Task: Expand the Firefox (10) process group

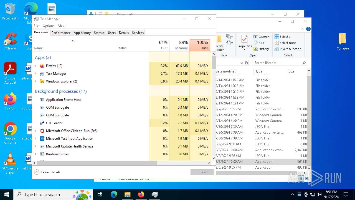Action: pos(35,66)
